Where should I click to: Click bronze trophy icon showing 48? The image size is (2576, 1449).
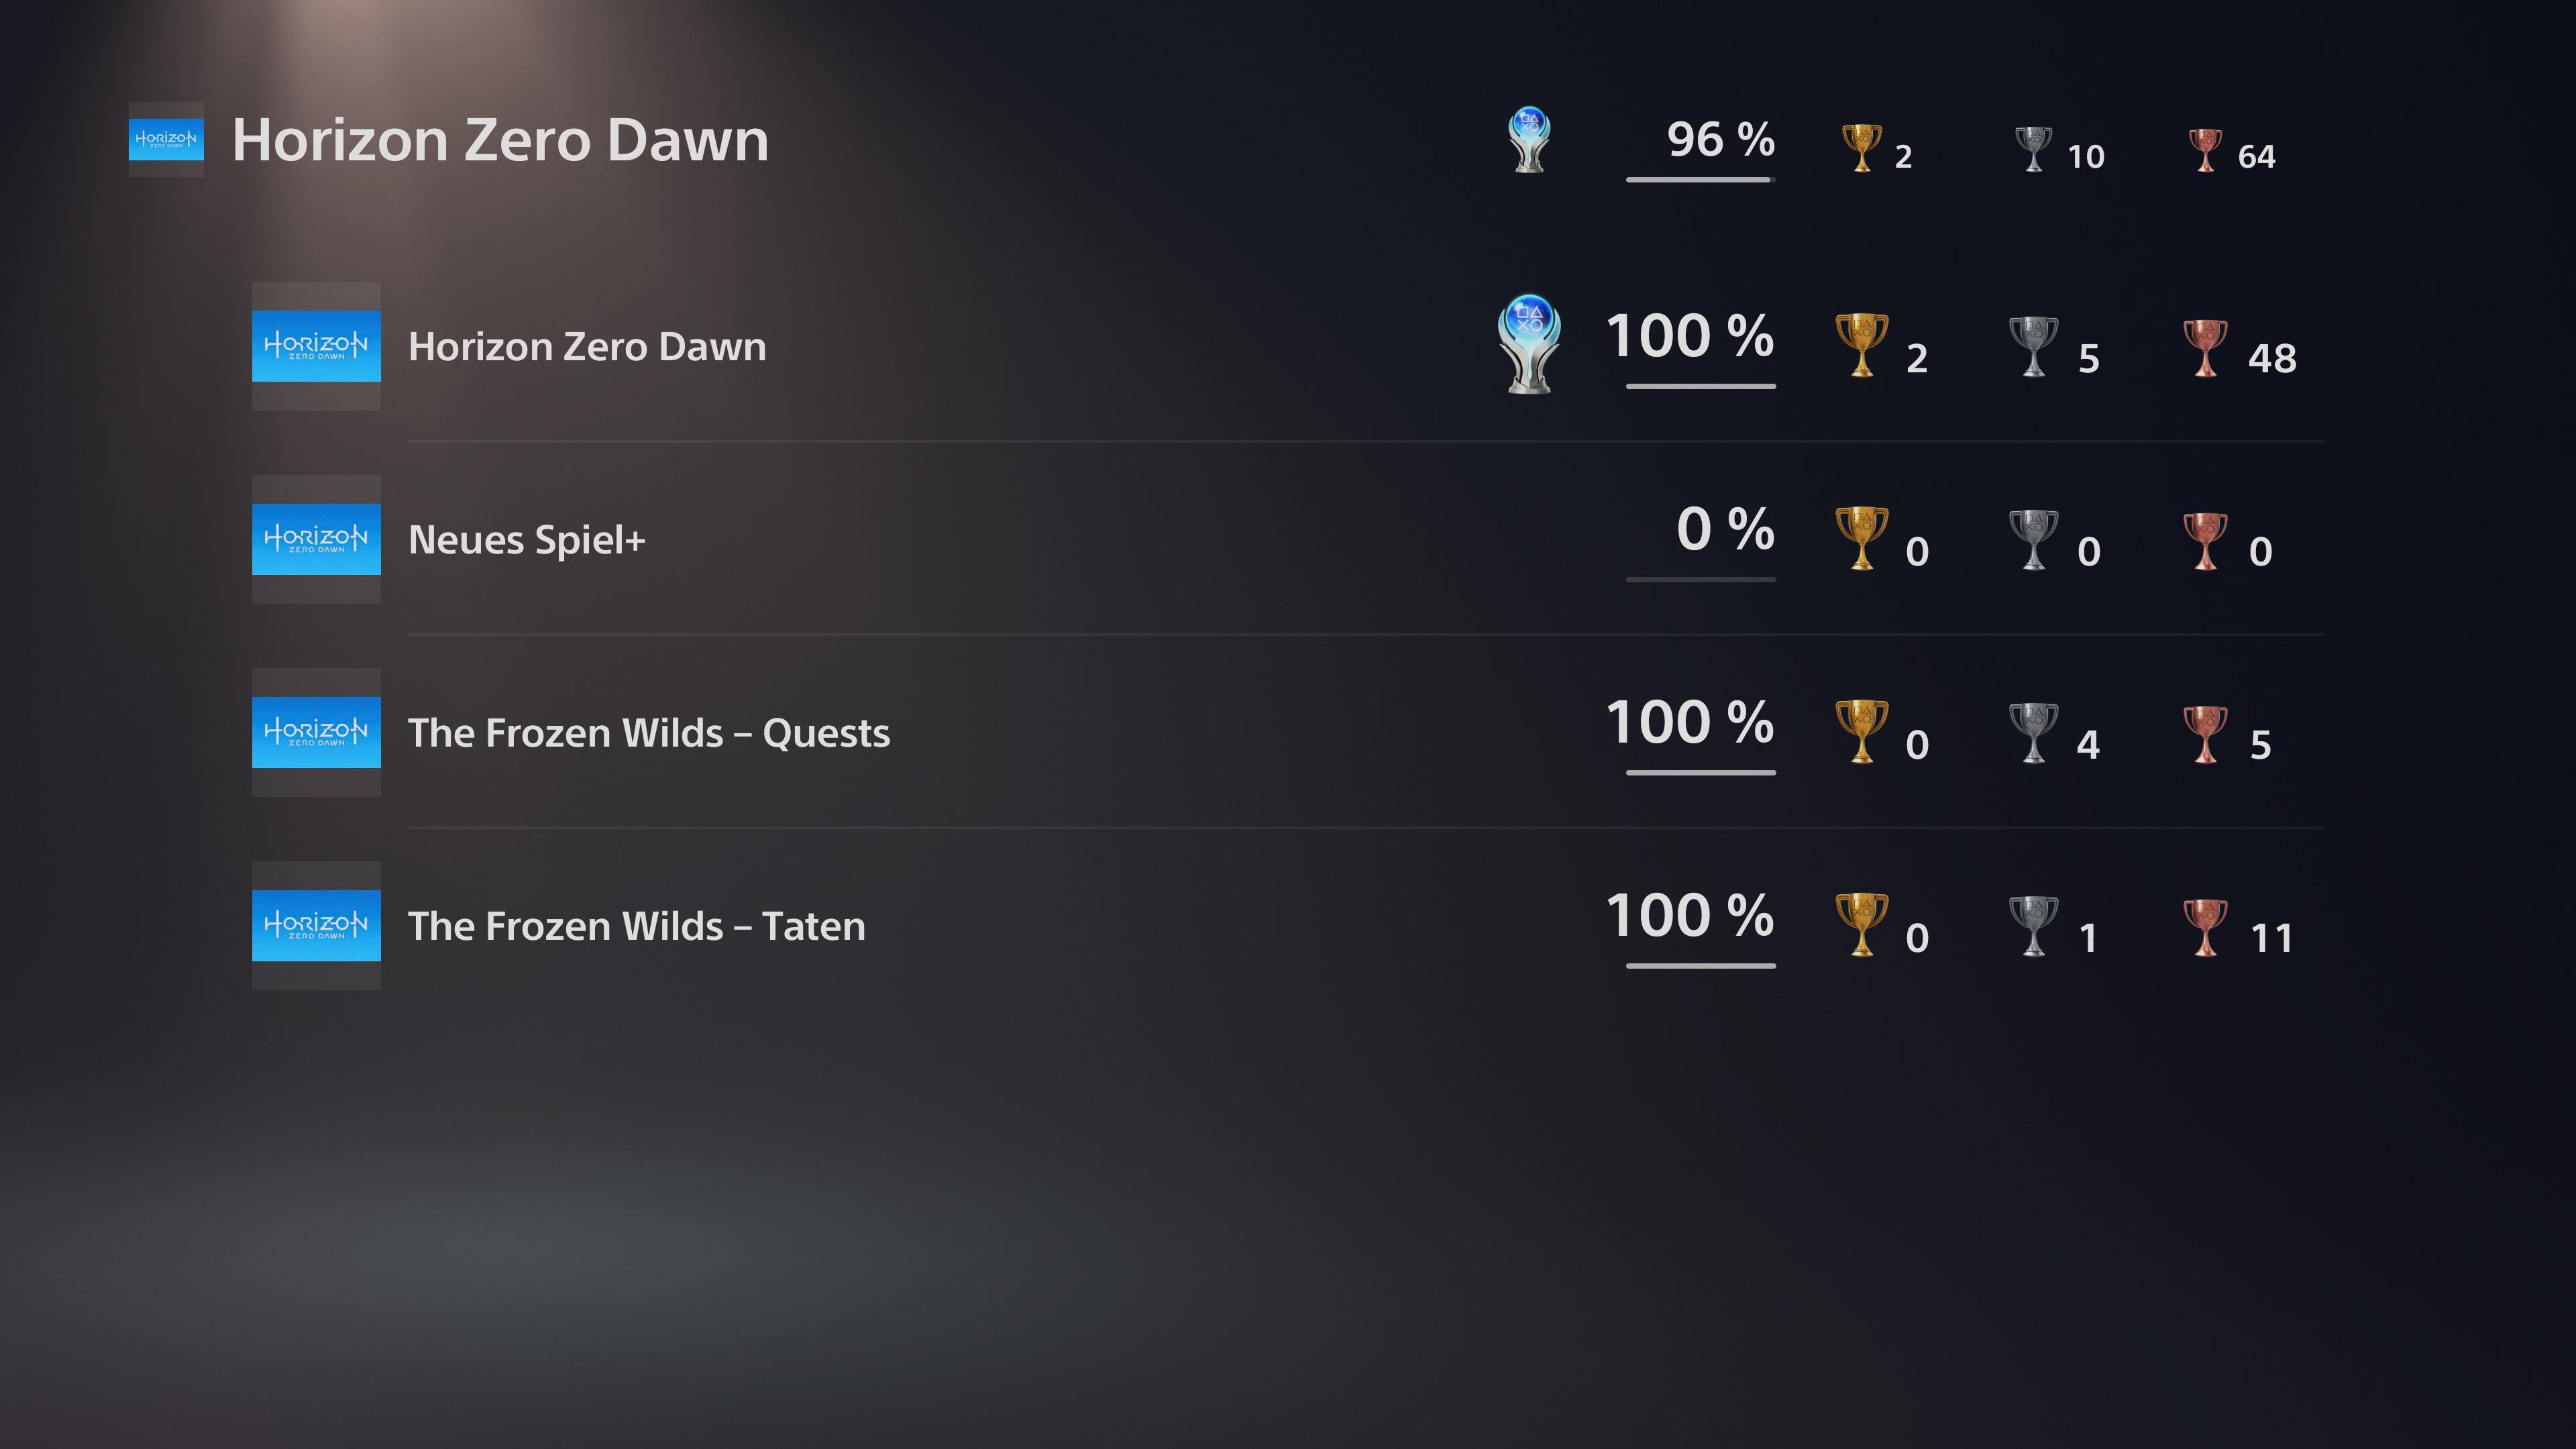click(2205, 348)
